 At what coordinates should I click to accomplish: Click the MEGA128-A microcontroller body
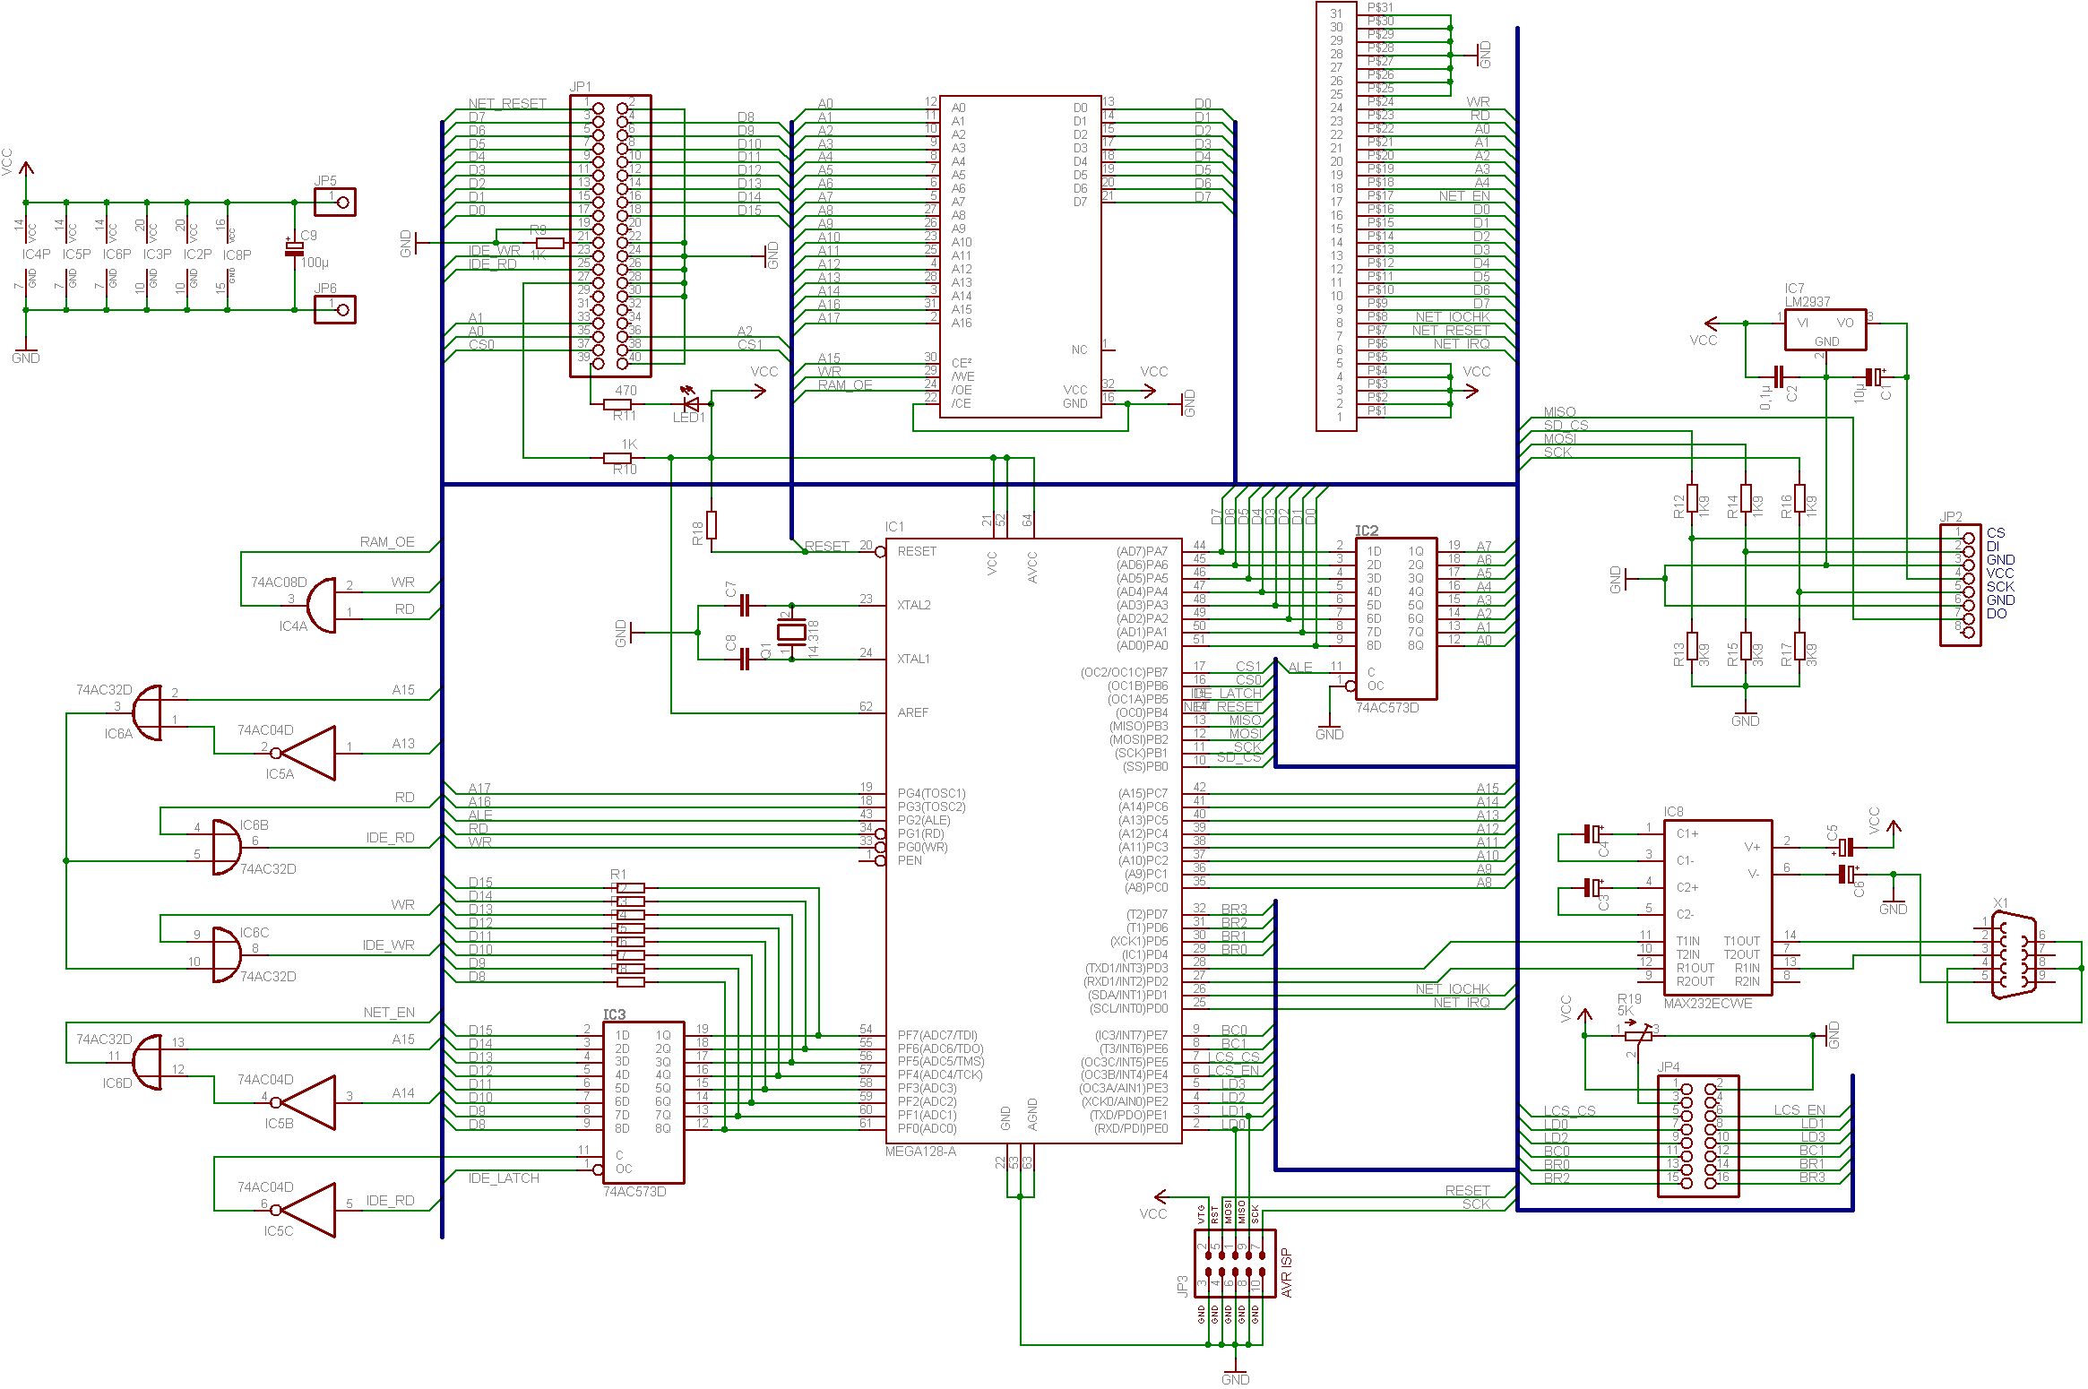pos(1033,841)
